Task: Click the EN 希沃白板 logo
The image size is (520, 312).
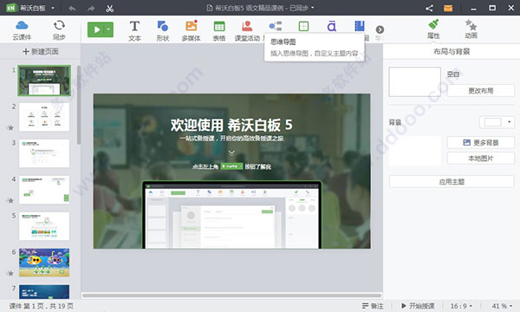Action: (26, 8)
